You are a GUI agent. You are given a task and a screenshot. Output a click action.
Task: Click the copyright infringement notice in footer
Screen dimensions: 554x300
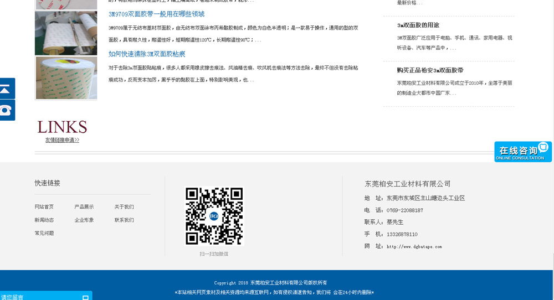coord(274,292)
